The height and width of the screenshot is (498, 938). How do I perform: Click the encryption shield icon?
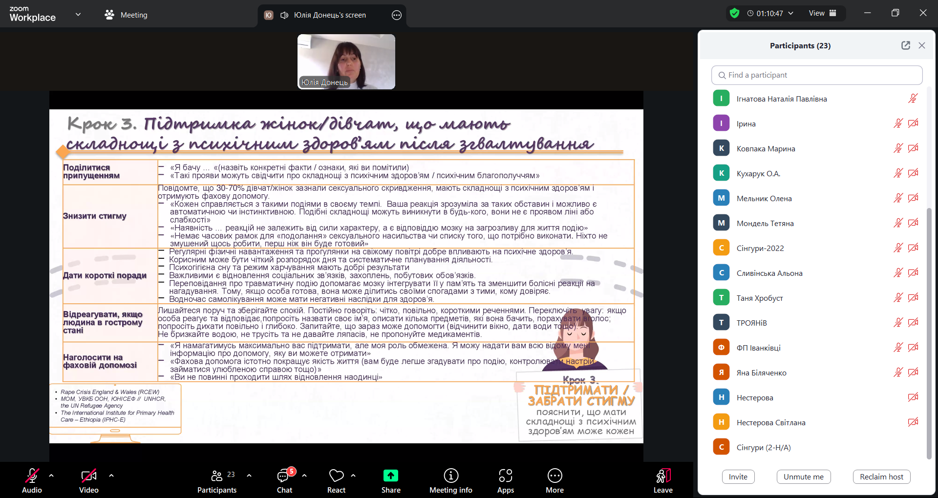coord(734,13)
